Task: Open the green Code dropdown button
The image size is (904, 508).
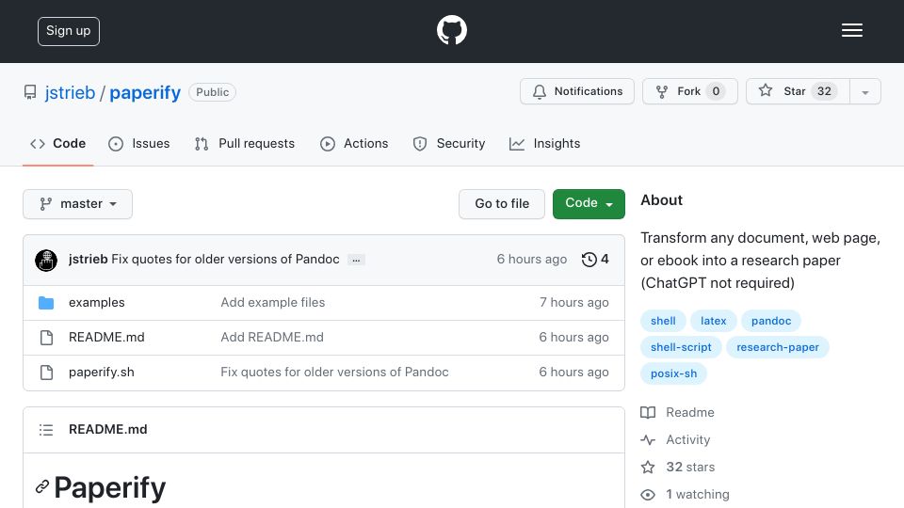Action: (x=589, y=204)
